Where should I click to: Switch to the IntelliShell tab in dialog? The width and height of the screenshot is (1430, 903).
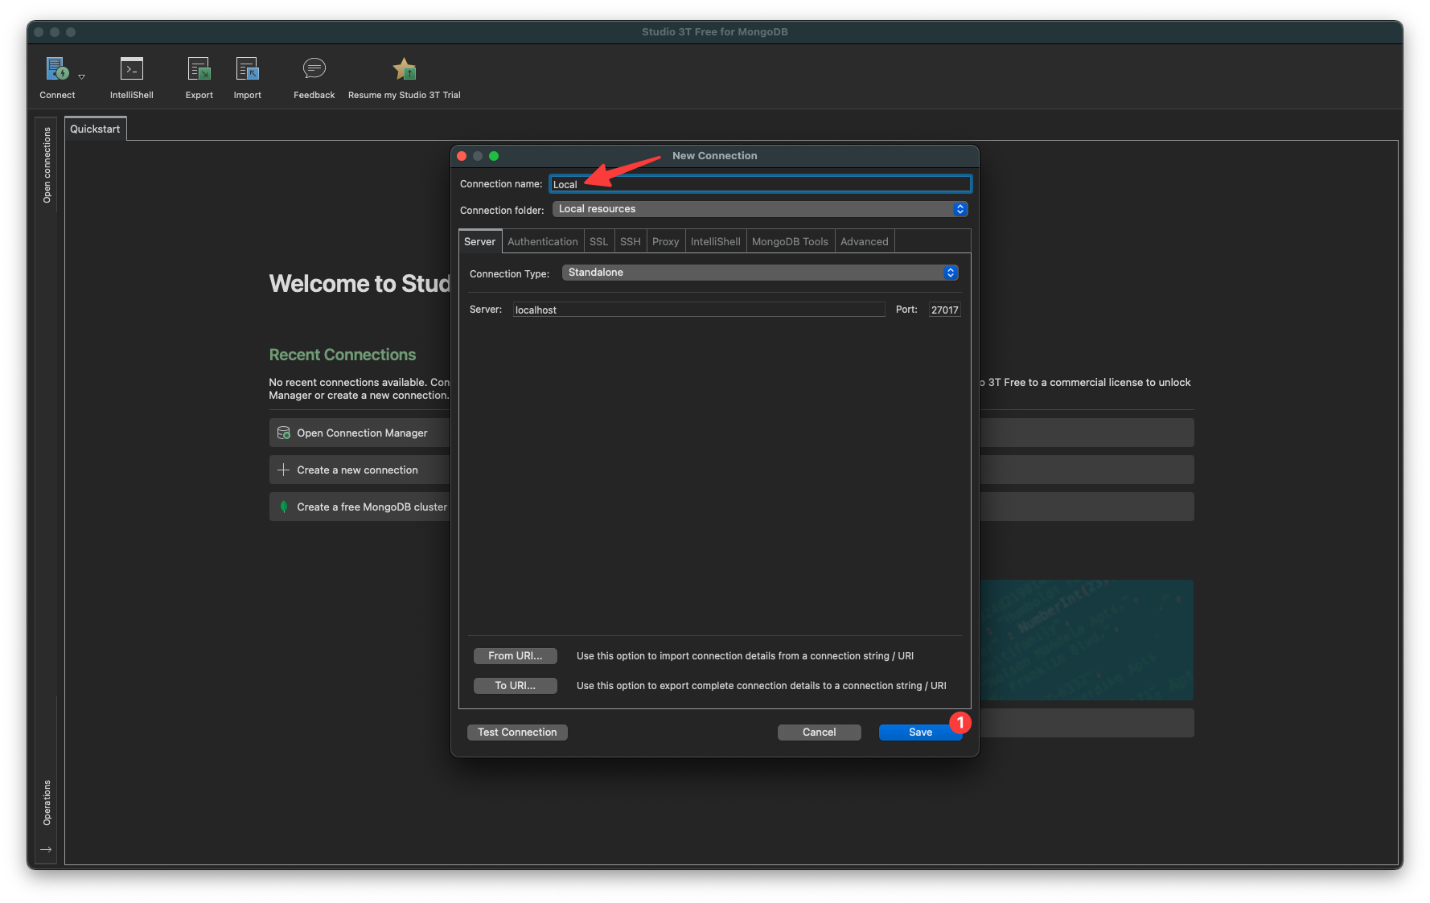[715, 241]
